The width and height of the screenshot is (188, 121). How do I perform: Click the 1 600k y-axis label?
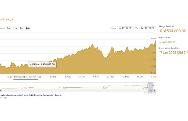pos(153,38)
